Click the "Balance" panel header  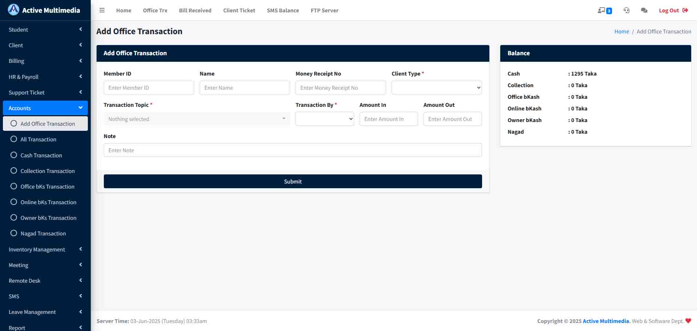pyautogui.click(x=596, y=53)
